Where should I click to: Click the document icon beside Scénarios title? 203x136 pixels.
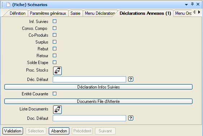pyautogui.click(x=8, y=5)
